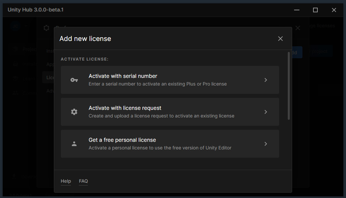
Task: Click the gear icon beside license request option
Action: pos(74,112)
